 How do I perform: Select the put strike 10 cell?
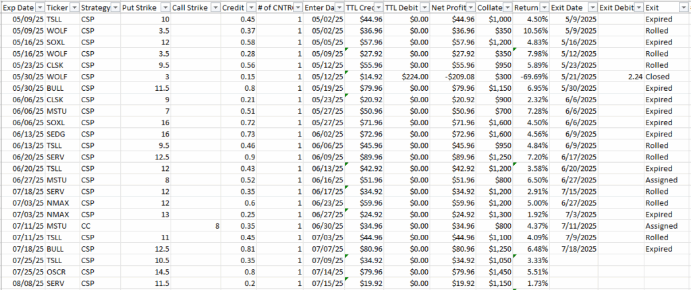click(x=146, y=20)
